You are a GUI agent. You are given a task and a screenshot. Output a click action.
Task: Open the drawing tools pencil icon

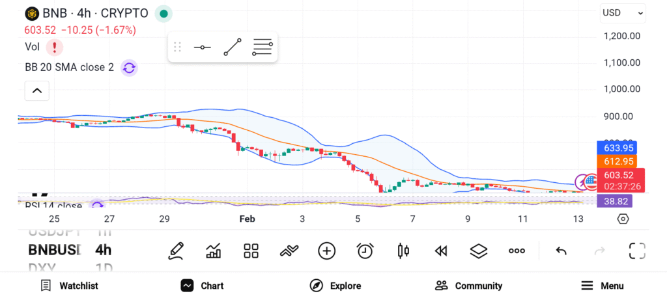(175, 251)
